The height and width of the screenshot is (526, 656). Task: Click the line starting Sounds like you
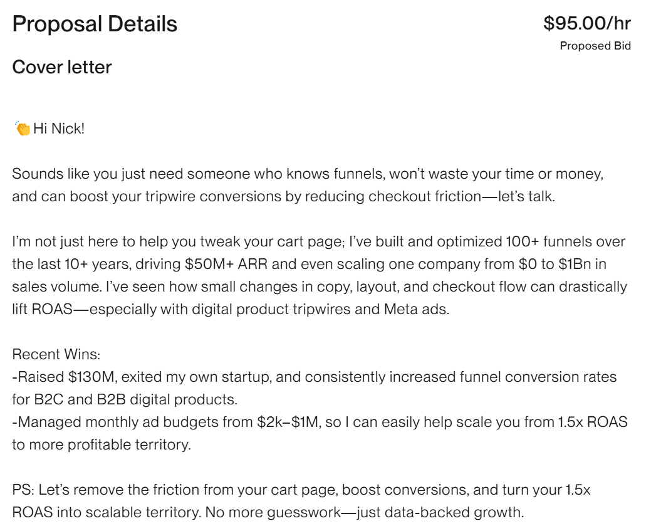pyautogui.click(x=308, y=174)
